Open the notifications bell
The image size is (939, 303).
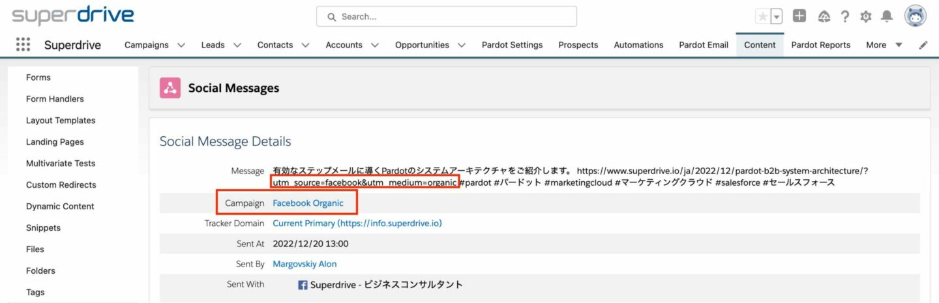tap(887, 16)
